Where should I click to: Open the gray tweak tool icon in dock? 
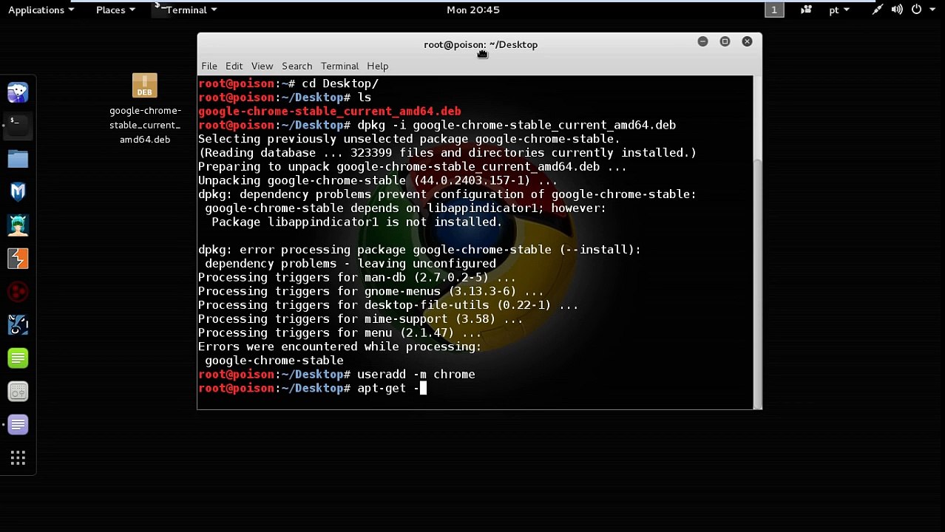(x=18, y=392)
